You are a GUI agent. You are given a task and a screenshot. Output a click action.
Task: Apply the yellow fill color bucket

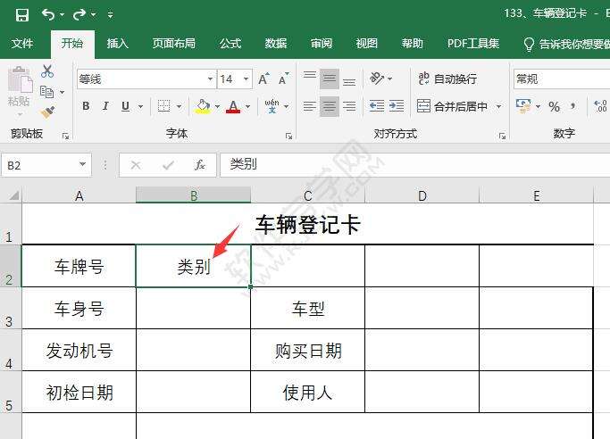[203, 106]
